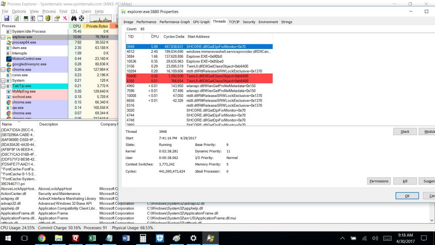Open the Options menu
The height and width of the screenshot is (245, 435).
coord(19,11)
